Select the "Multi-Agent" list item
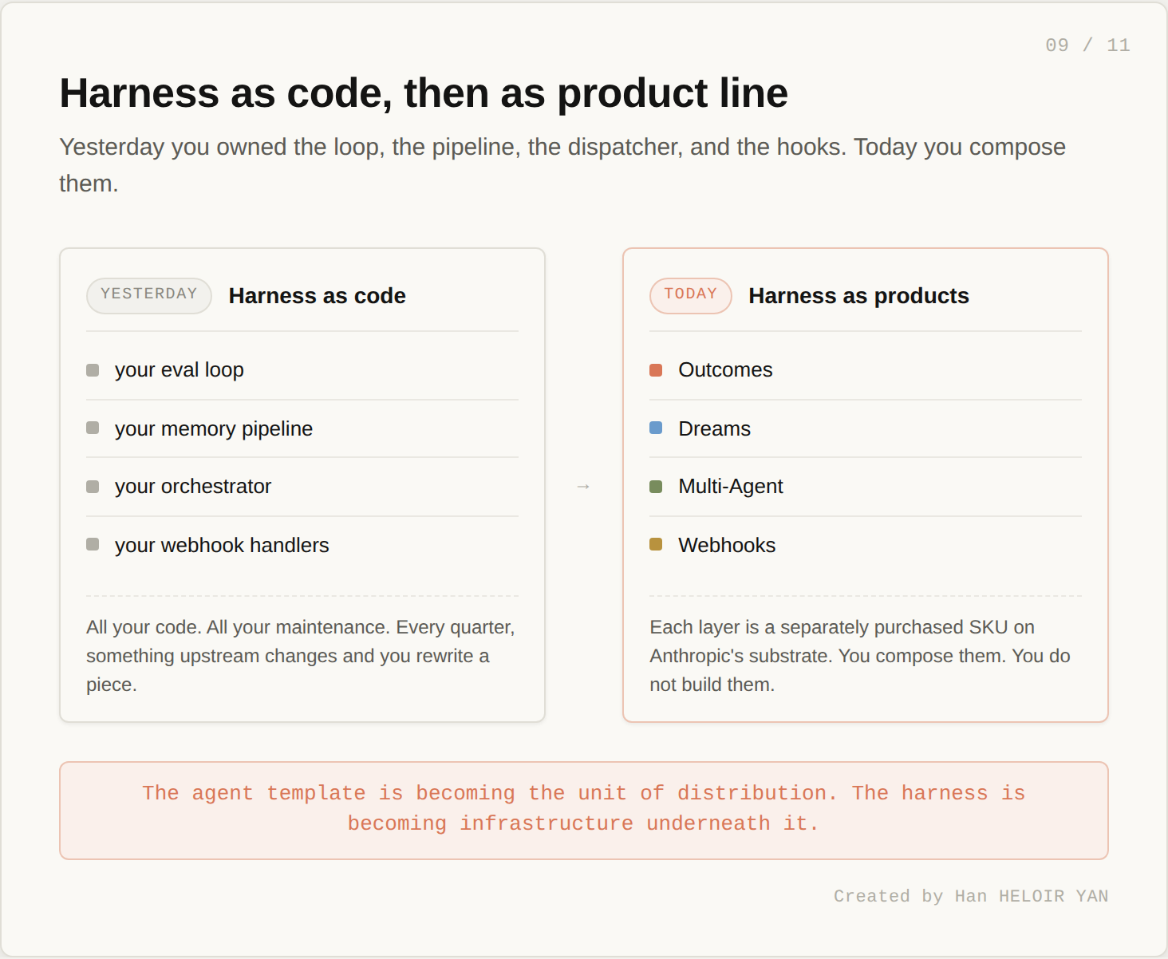 (731, 487)
